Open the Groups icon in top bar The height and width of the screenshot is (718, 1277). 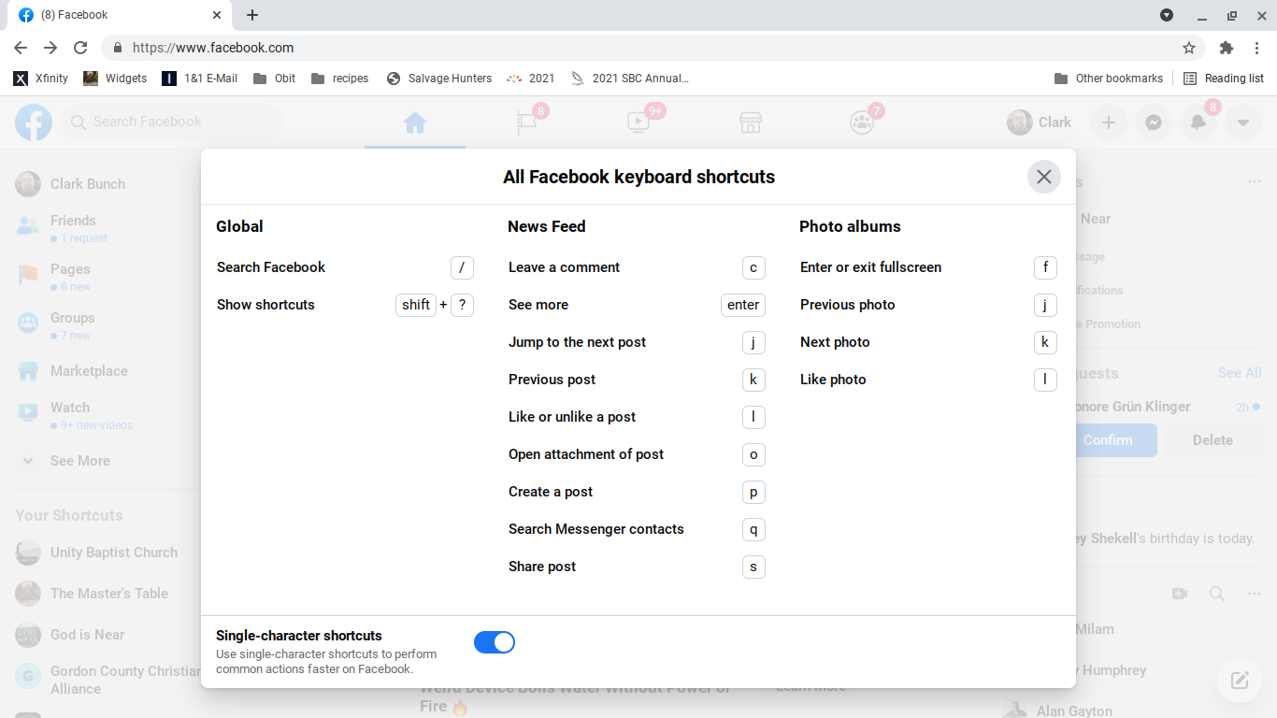pos(861,122)
